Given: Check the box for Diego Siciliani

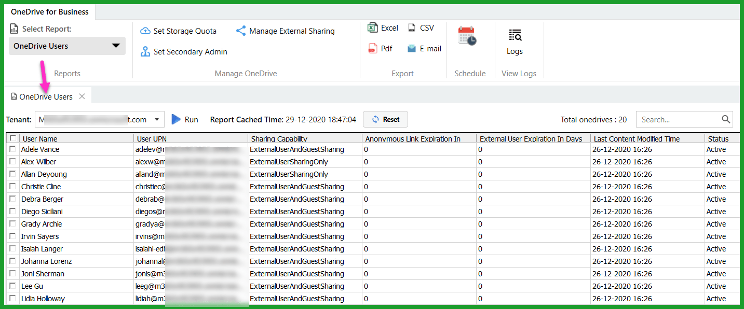Looking at the screenshot, I should tap(12, 212).
